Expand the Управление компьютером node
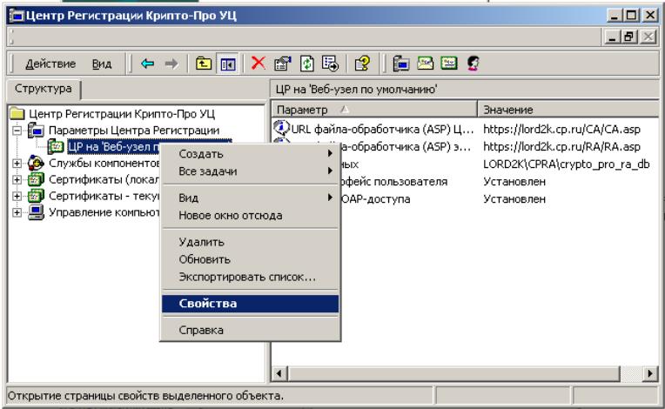 pos(17,212)
